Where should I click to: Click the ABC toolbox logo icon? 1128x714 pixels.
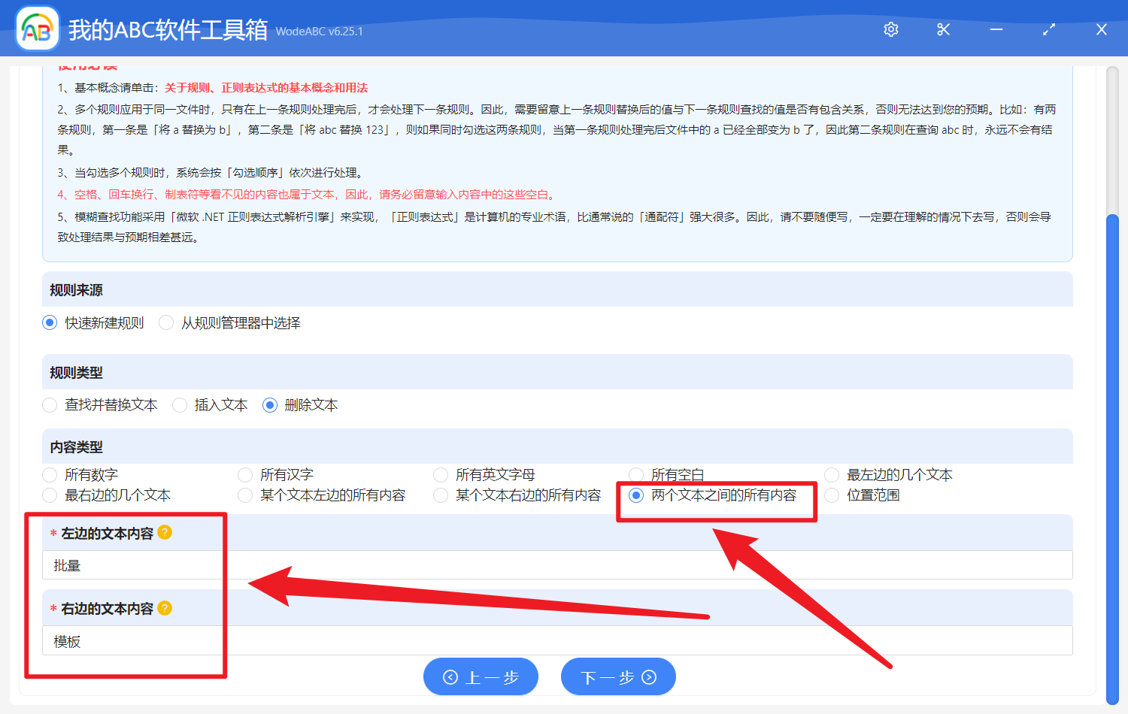(37, 29)
